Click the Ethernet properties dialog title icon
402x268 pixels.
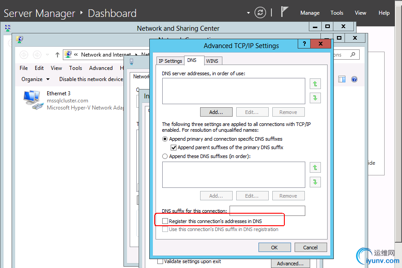tap(131, 61)
